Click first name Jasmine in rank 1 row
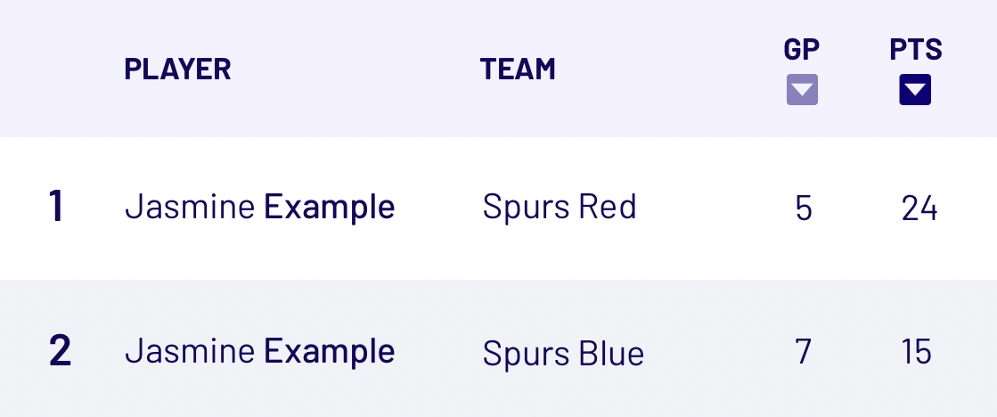 pyautogui.click(x=190, y=208)
